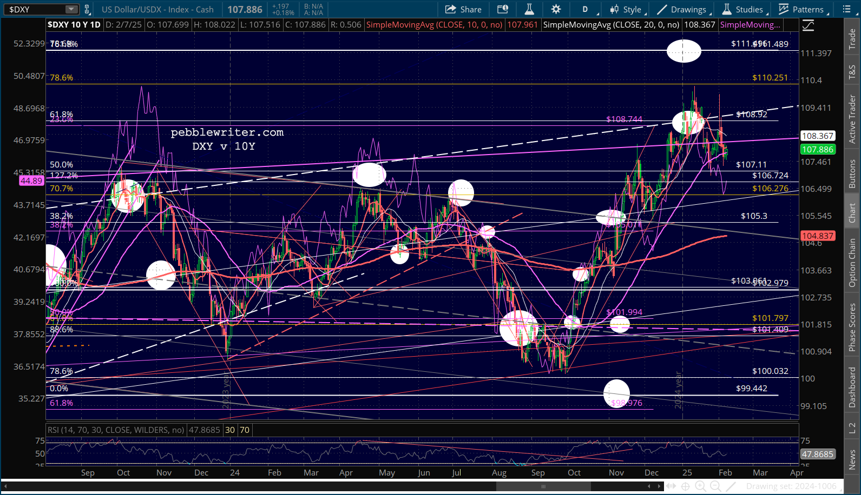Image resolution: width=861 pixels, height=495 pixels.
Task: Toggle the price axis scale icon
Action: coord(808,25)
